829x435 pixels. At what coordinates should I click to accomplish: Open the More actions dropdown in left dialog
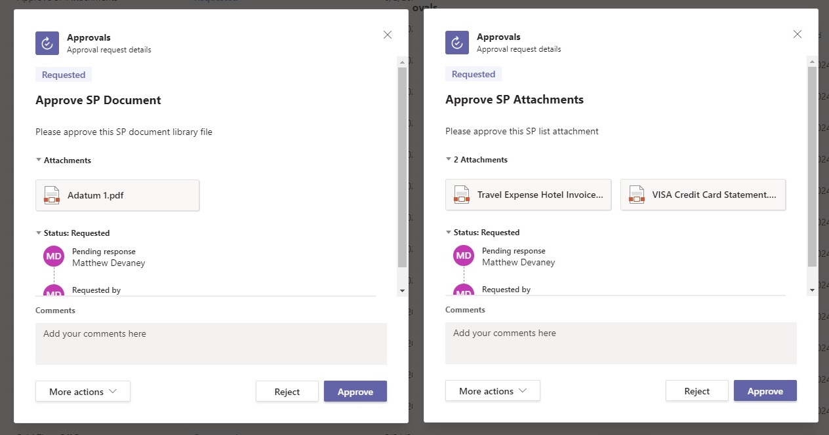click(x=83, y=391)
